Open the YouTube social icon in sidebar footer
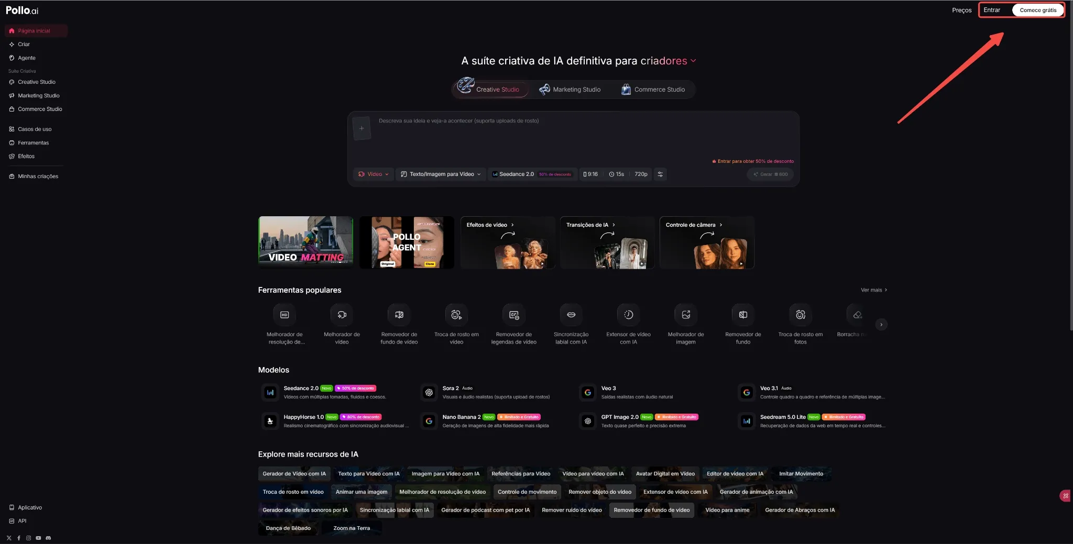Screen dimensions: 1073x544 [38, 538]
